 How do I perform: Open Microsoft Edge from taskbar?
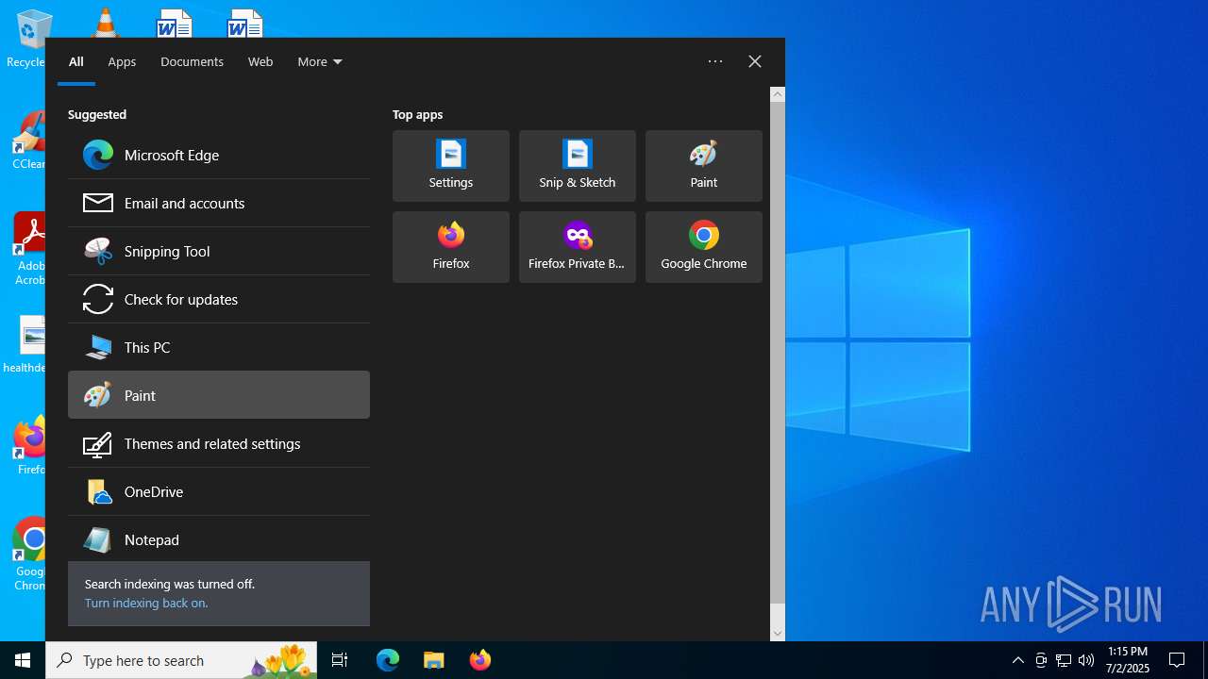click(x=388, y=660)
